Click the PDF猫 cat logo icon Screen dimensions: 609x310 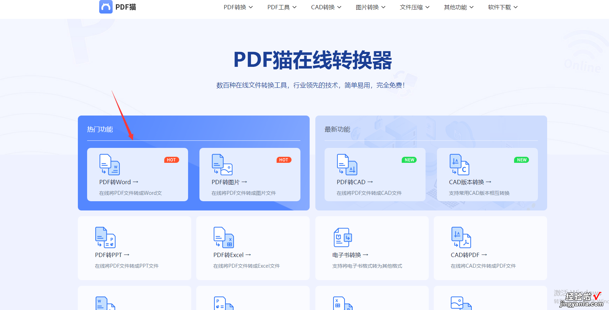pos(106,7)
